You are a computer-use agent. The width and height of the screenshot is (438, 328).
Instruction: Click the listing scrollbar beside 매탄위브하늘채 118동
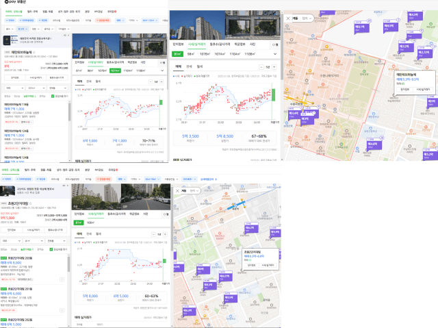(x=69, y=112)
